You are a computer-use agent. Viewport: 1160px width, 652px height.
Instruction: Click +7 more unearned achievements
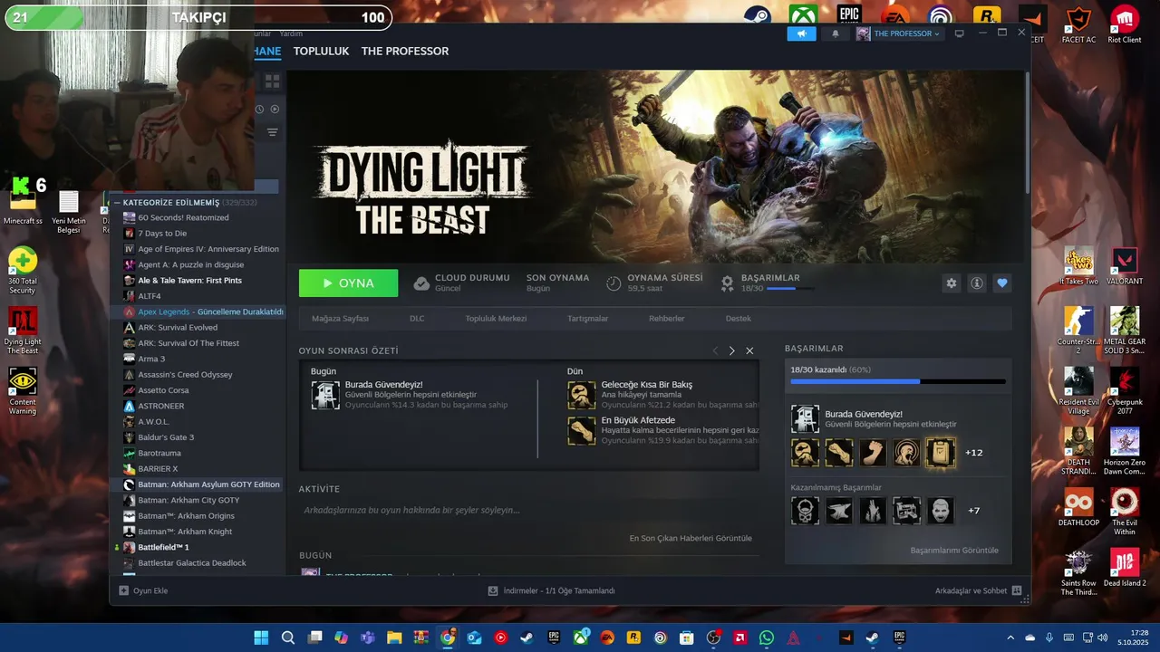(974, 511)
